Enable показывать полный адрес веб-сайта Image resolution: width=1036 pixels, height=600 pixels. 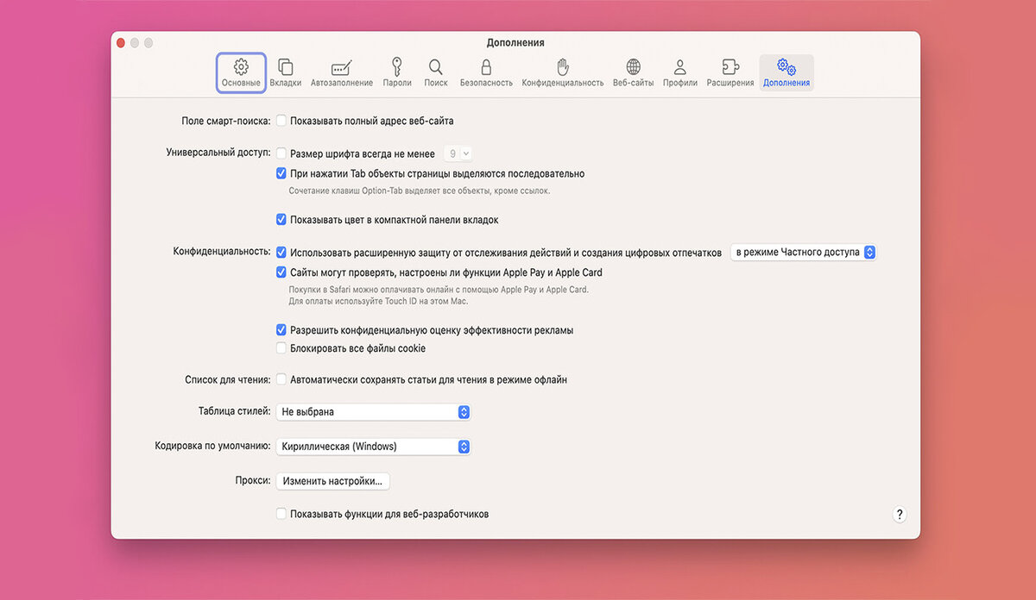click(x=281, y=121)
